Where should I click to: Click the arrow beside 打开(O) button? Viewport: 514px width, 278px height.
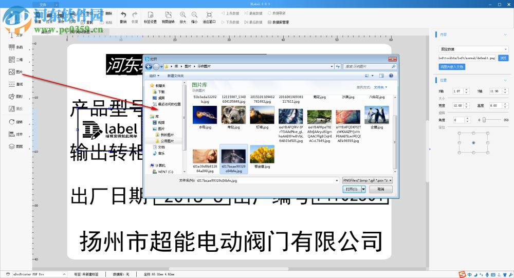point(363,189)
